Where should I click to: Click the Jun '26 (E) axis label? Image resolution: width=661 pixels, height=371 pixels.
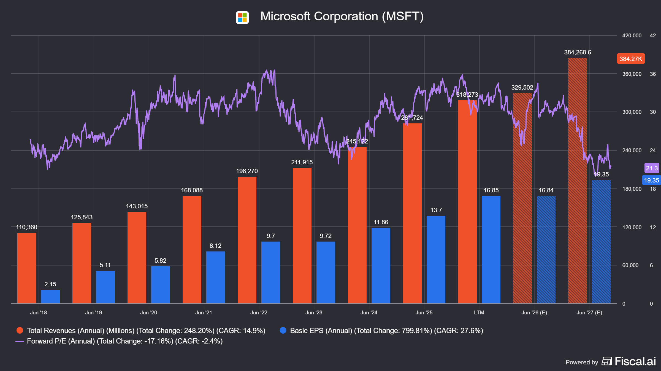tap(534, 312)
